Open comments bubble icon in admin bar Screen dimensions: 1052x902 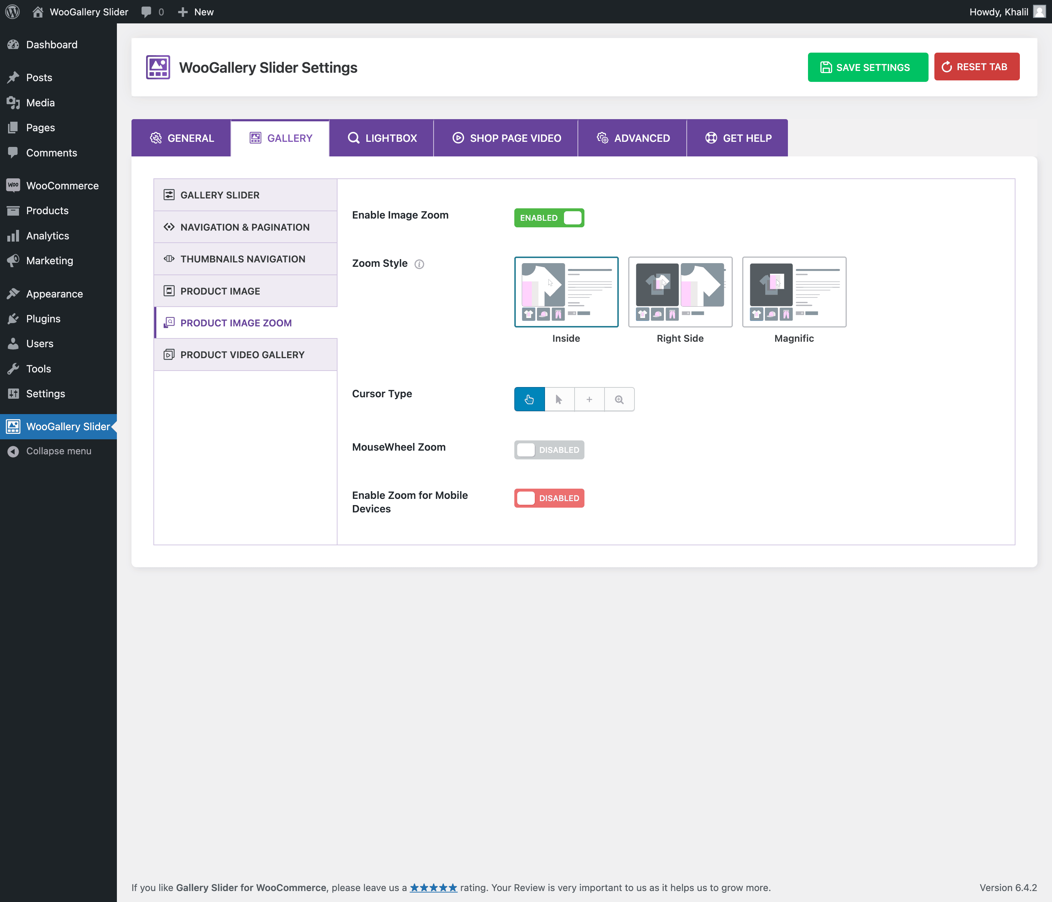[146, 12]
